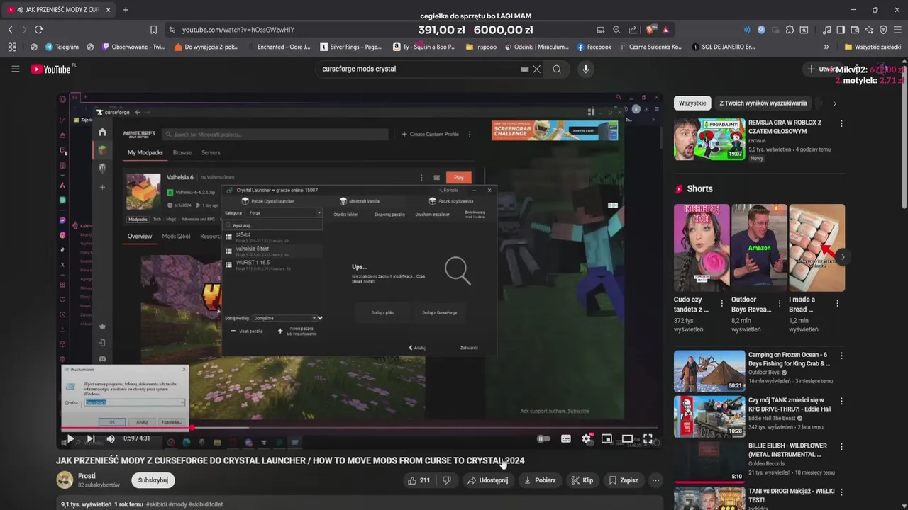
Task: Open options for Eddie Hall KFC video
Action: point(841,401)
